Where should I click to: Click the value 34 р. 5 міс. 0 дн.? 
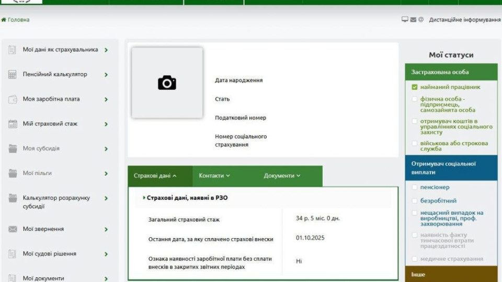click(317, 218)
